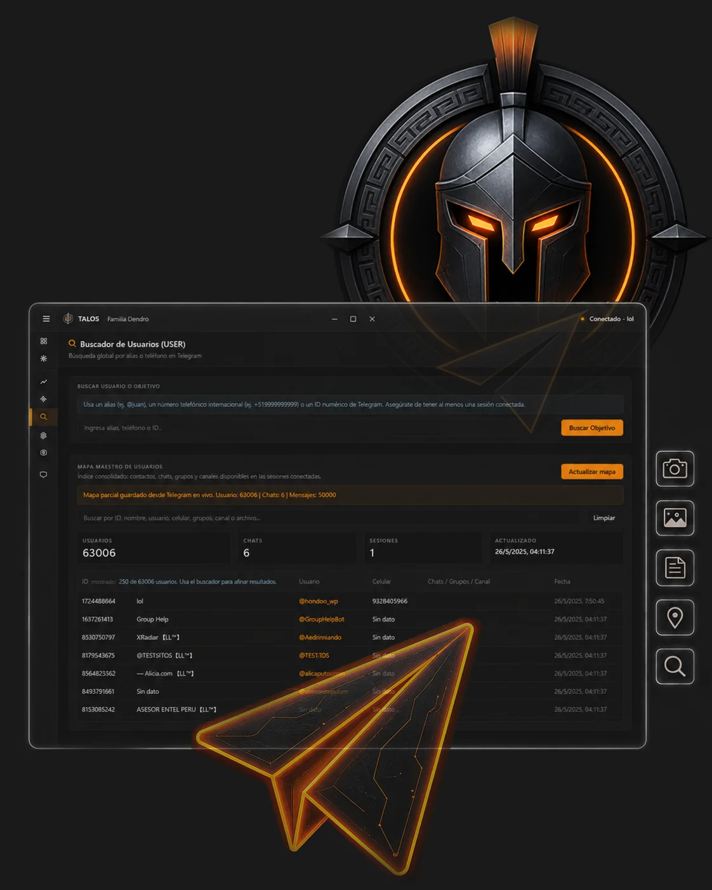Select the XRadar user row
Image resolution: width=712 pixels, height=890 pixels.
point(350,637)
